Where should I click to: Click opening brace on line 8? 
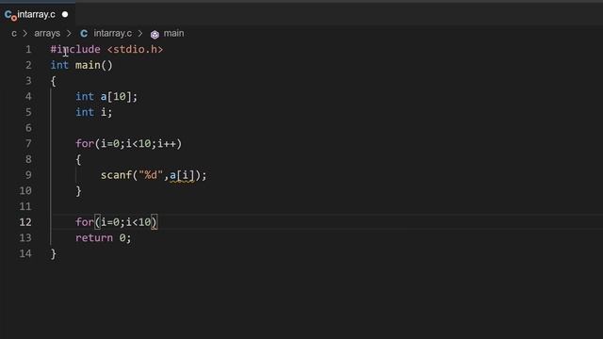[x=78, y=159]
